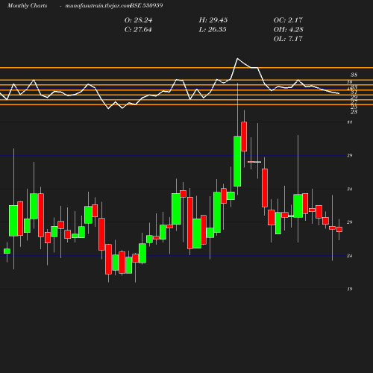
Task: Select the high value "H: 29.45"
Action: 213,20
